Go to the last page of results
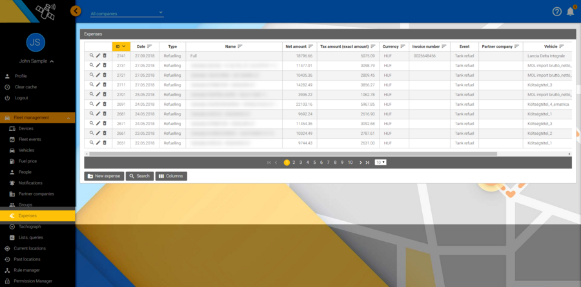Image resolution: width=581 pixels, height=287 pixels. pyautogui.click(x=367, y=163)
